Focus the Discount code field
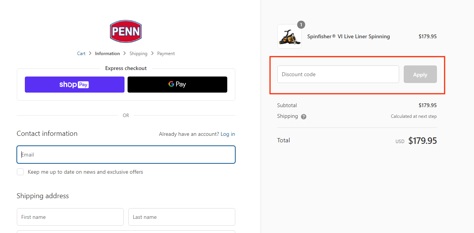Screen dimensions: 474x233 [x=338, y=74]
